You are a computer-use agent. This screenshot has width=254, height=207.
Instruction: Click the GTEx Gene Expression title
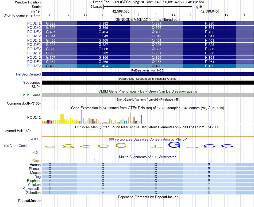(x=148, y=108)
